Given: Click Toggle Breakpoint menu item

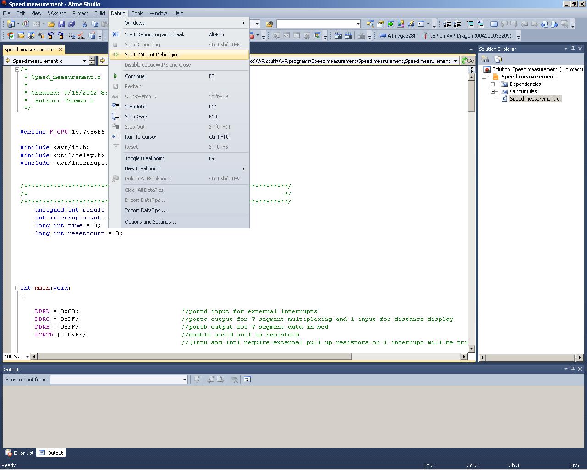Looking at the screenshot, I should (179, 158).
